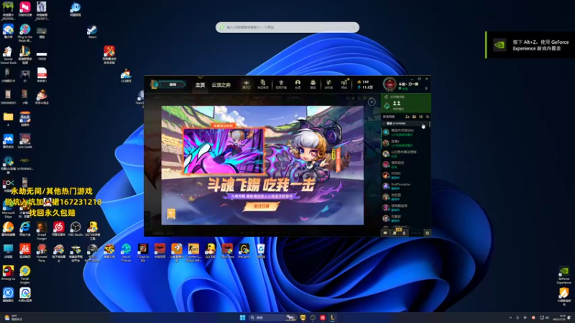575x323 pixels.
Task: Open the scroll mission icon in client
Action: (262, 84)
